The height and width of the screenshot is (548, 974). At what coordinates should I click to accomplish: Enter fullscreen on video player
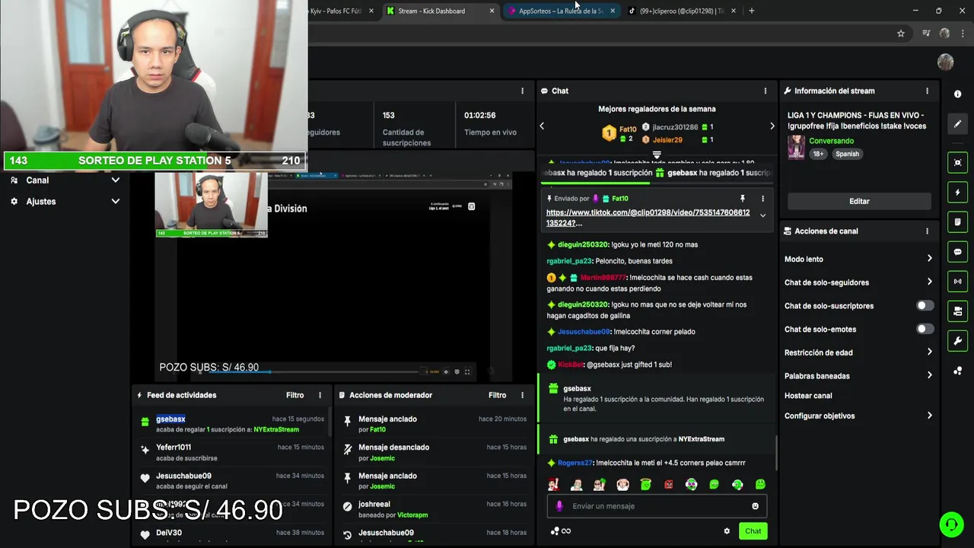tap(467, 372)
